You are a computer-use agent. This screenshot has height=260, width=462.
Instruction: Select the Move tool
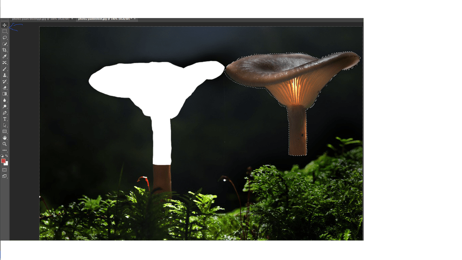5,25
